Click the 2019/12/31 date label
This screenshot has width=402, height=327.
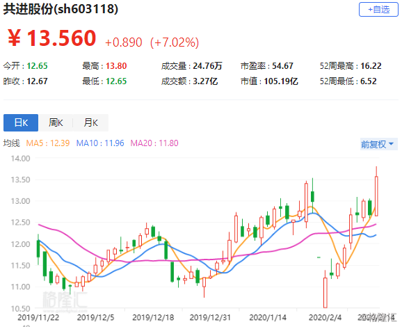point(210,317)
